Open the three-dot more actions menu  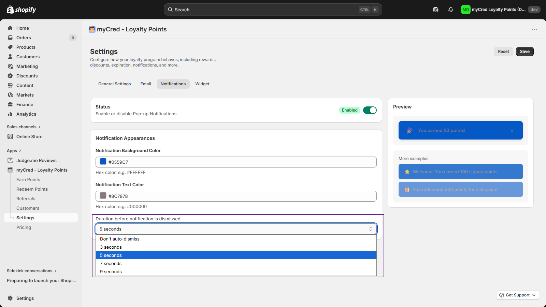534,29
